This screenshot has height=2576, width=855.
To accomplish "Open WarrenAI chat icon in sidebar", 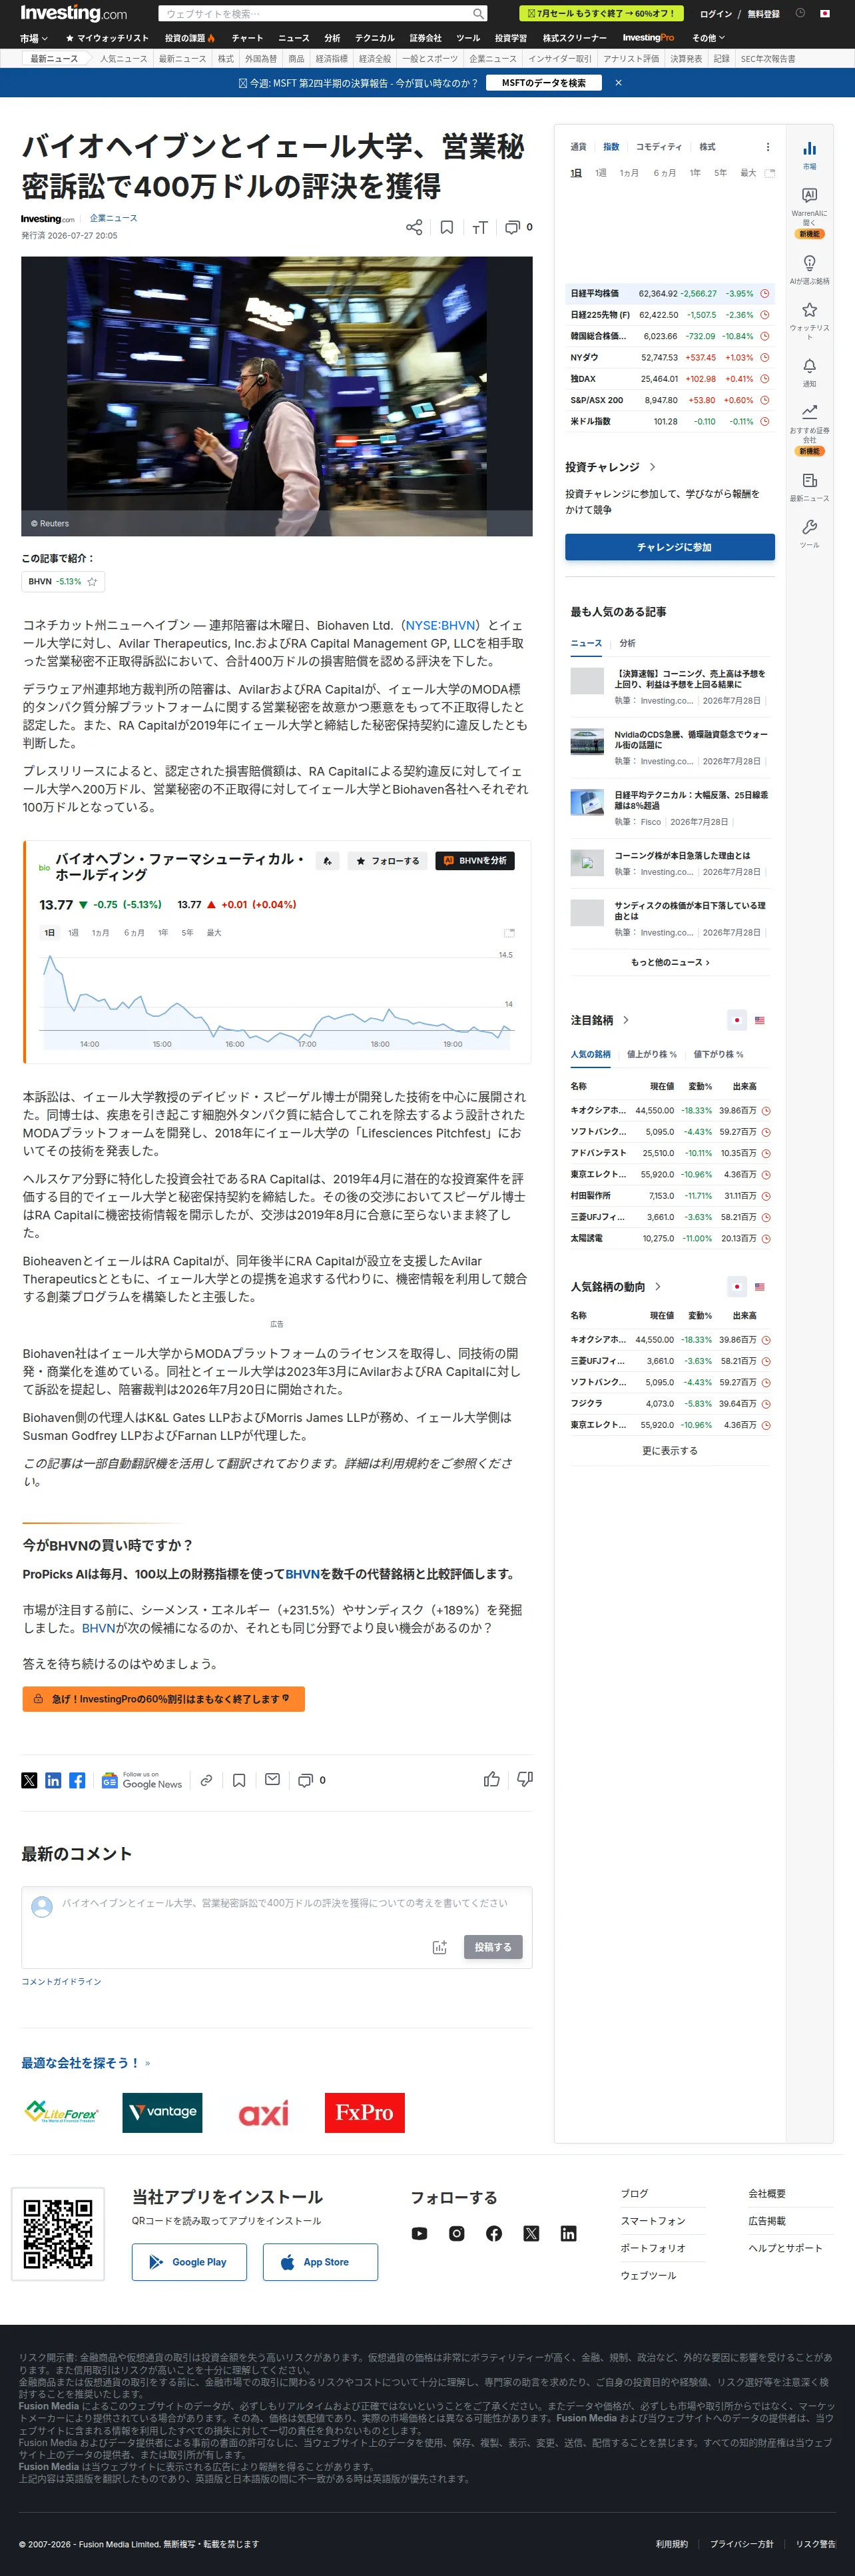I will tap(809, 195).
